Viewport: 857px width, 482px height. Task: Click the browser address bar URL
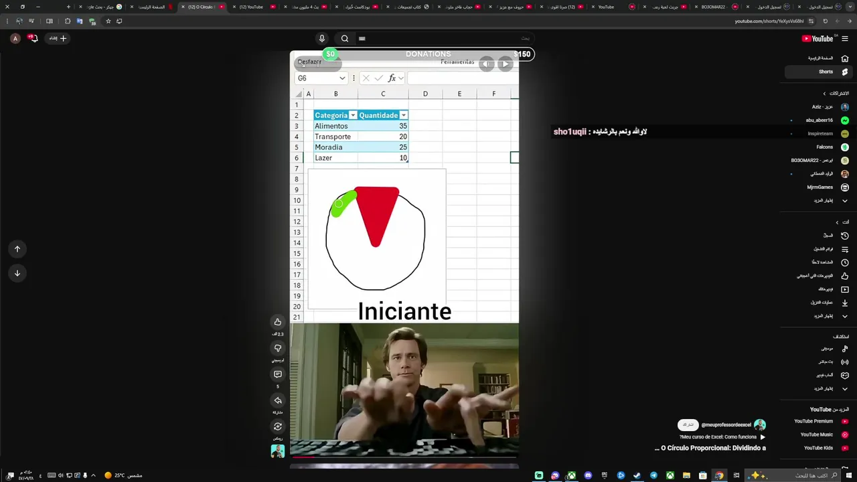pos(769,21)
